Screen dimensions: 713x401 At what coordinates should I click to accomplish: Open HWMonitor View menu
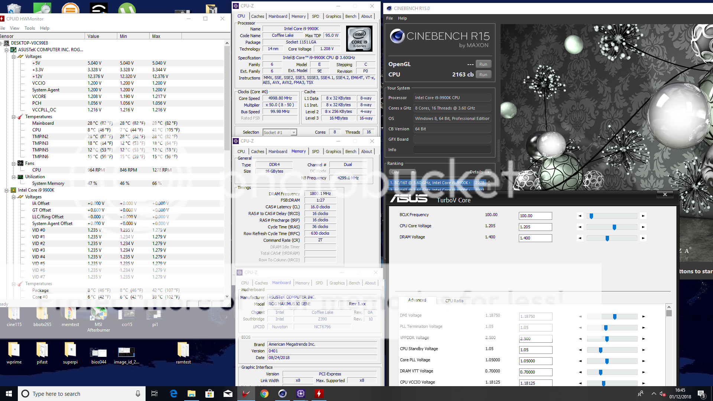tap(14, 28)
